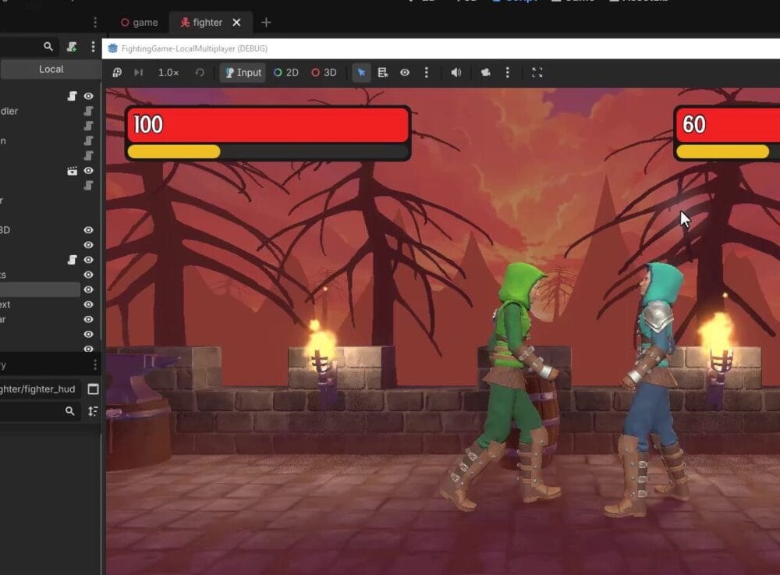Click the yellow energy bar under 60
Viewport: 780px width, 575px height.
click(723, 151)
